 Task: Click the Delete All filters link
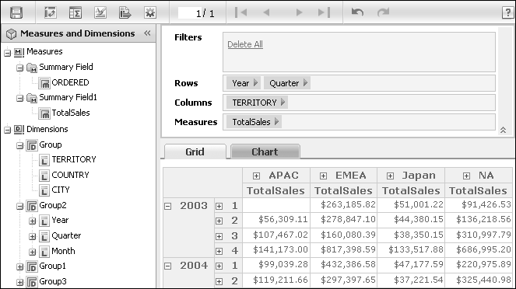coord(245,44)
